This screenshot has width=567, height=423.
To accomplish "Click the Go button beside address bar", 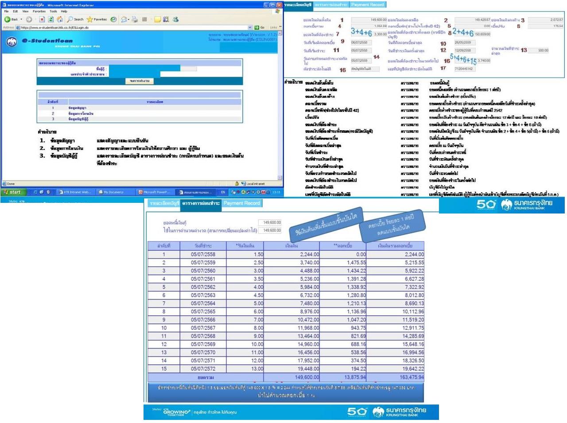I will point(260,27).
